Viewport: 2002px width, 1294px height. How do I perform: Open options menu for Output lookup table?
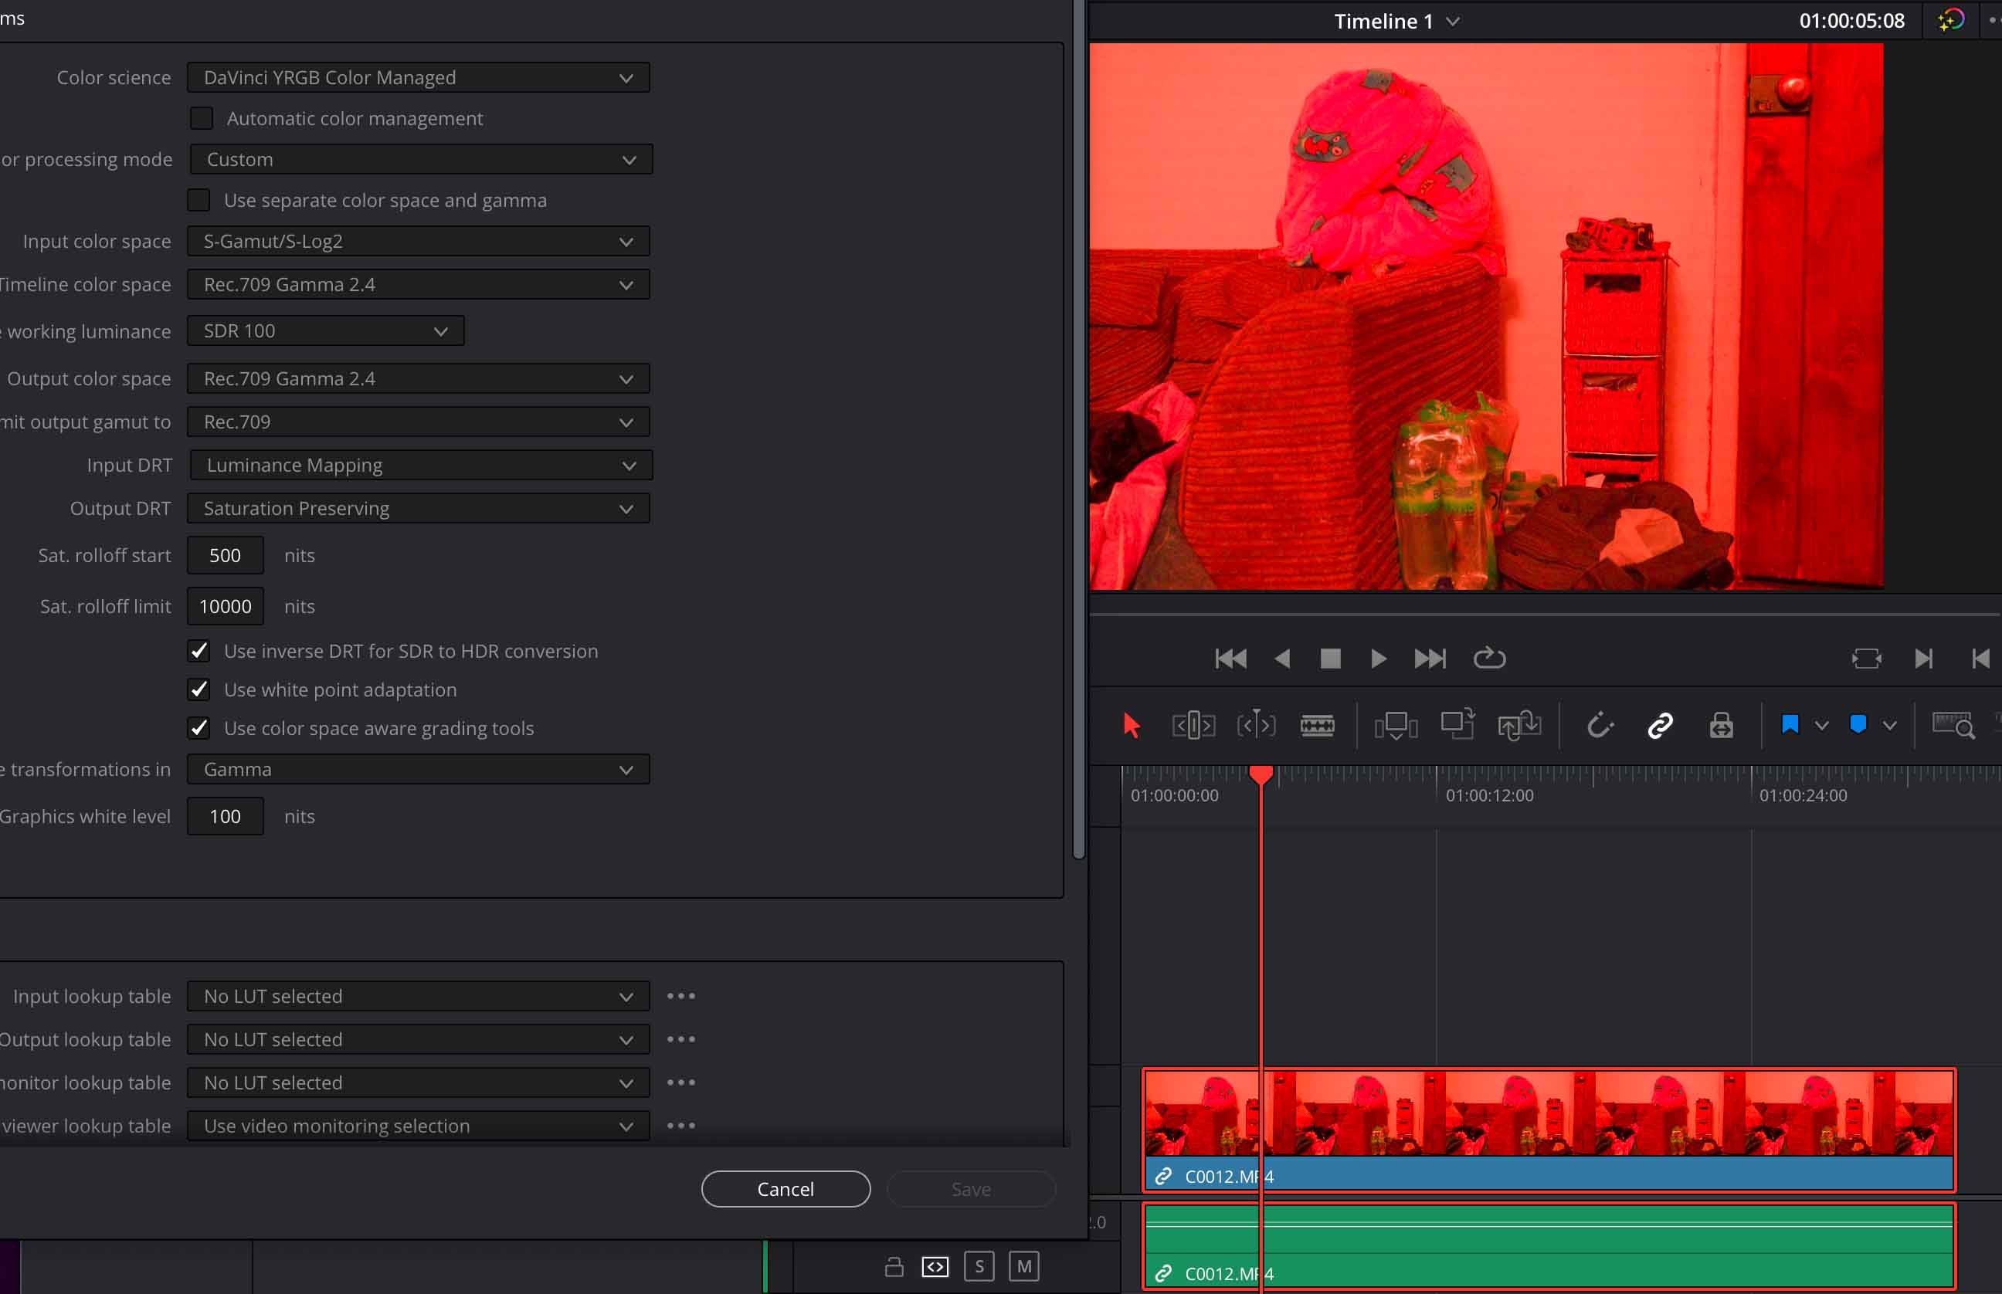[680, 1039]
